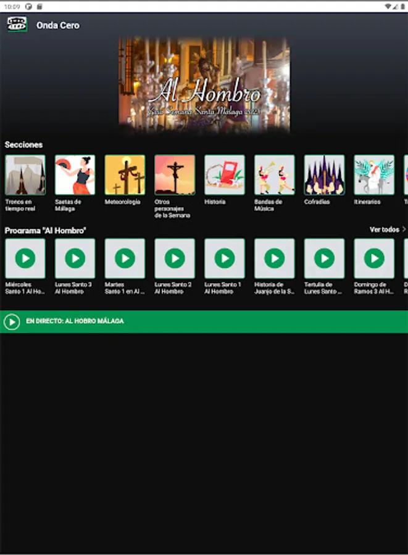Image resolution: width=408 pixels, height=555 pixels.
Task: Tap the Tertulia de Lunes Santo... title
Action: 323,288
